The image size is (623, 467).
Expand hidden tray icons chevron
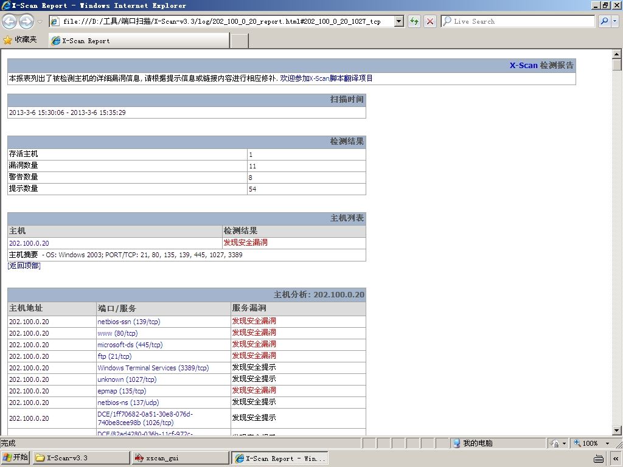(616, 458)
